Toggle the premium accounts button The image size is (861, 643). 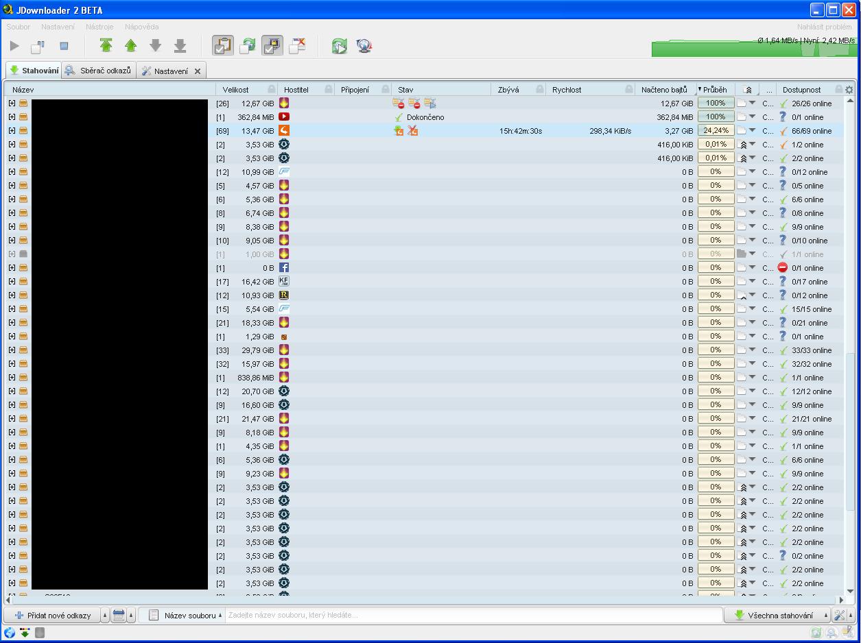pyautogui.click(x=272, y=46)
